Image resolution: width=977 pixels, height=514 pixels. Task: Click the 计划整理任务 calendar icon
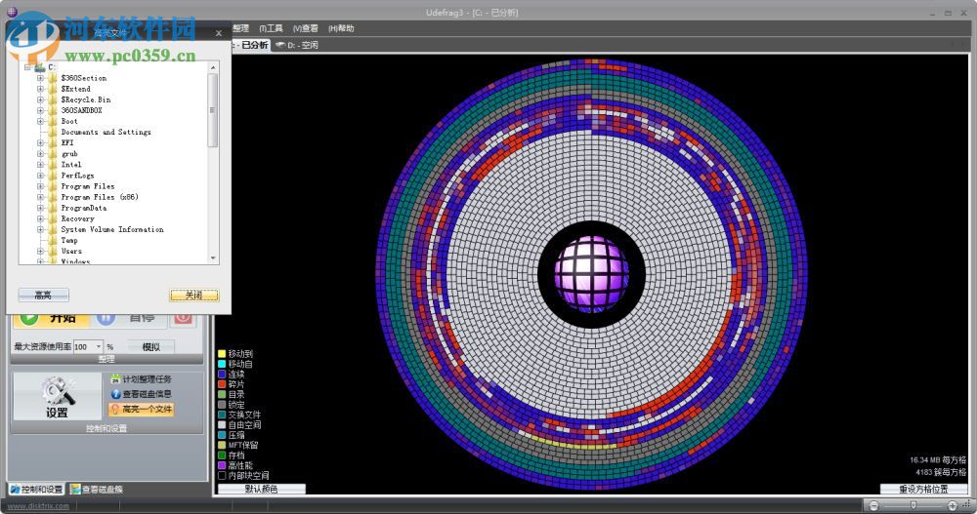tap(115, 379)
